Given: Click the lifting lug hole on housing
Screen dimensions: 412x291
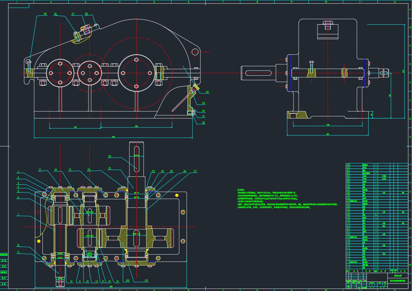Looking at the screenshot, I should tap(194, 52).
